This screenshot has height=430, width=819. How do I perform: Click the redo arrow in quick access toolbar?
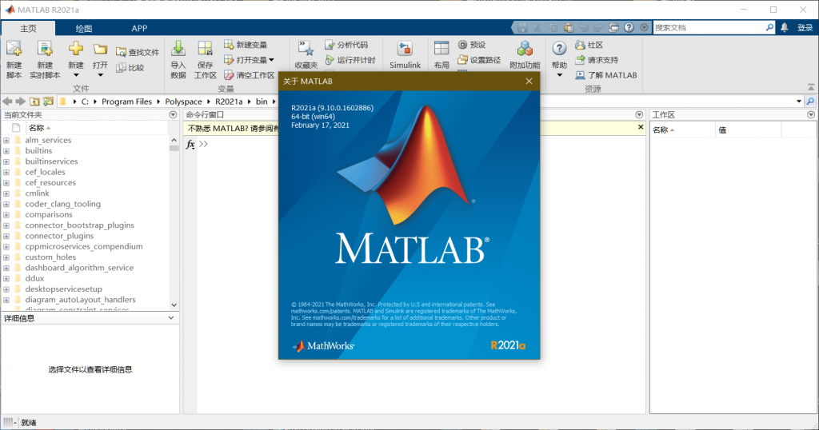[x=598, y=28]
